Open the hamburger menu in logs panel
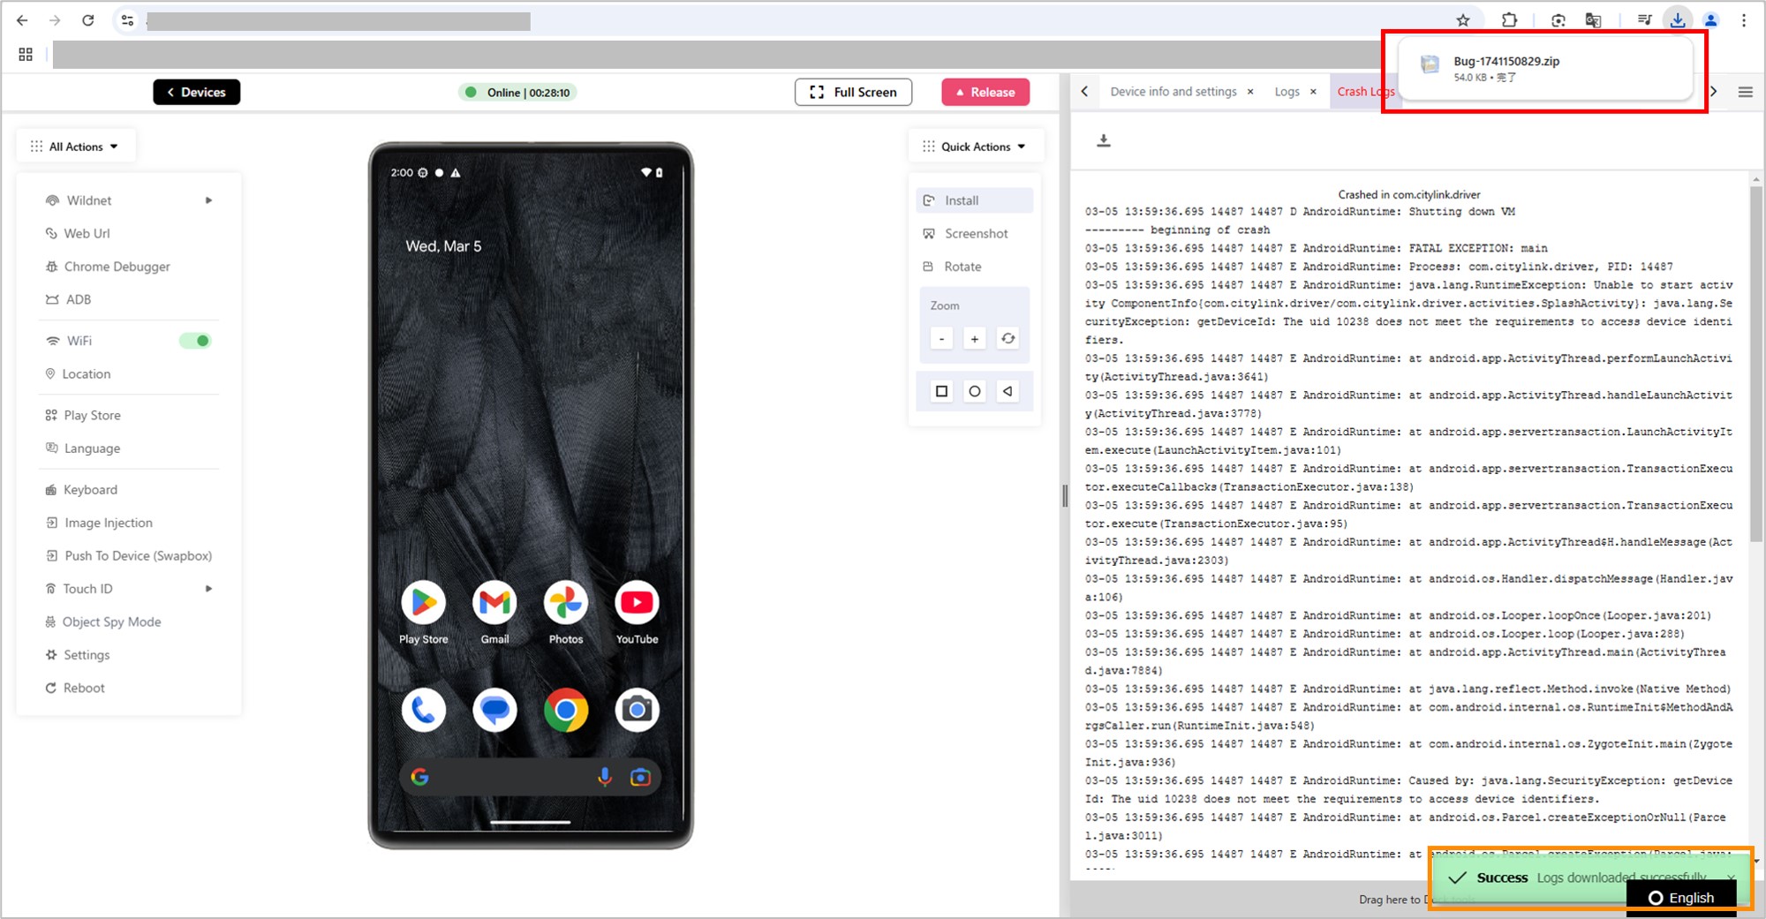Viewport: 1766px width, 919px height. coord(1746,92)
